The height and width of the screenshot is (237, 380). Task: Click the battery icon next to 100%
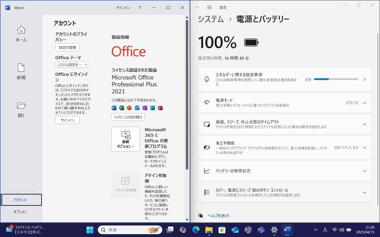pyautogui.click(x=251, y=42)
